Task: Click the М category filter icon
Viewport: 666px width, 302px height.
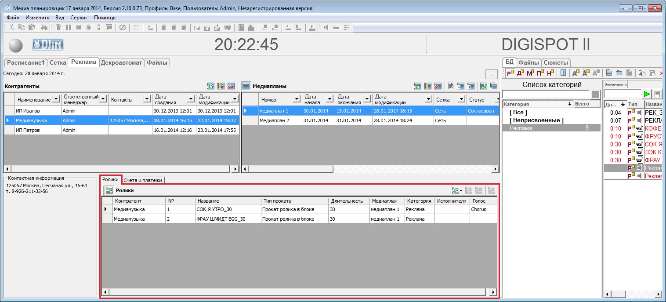Action: pyautogui.click(x=531, y=73)
